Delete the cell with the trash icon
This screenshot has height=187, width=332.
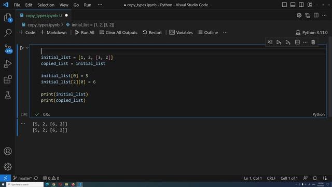(313, 42)
